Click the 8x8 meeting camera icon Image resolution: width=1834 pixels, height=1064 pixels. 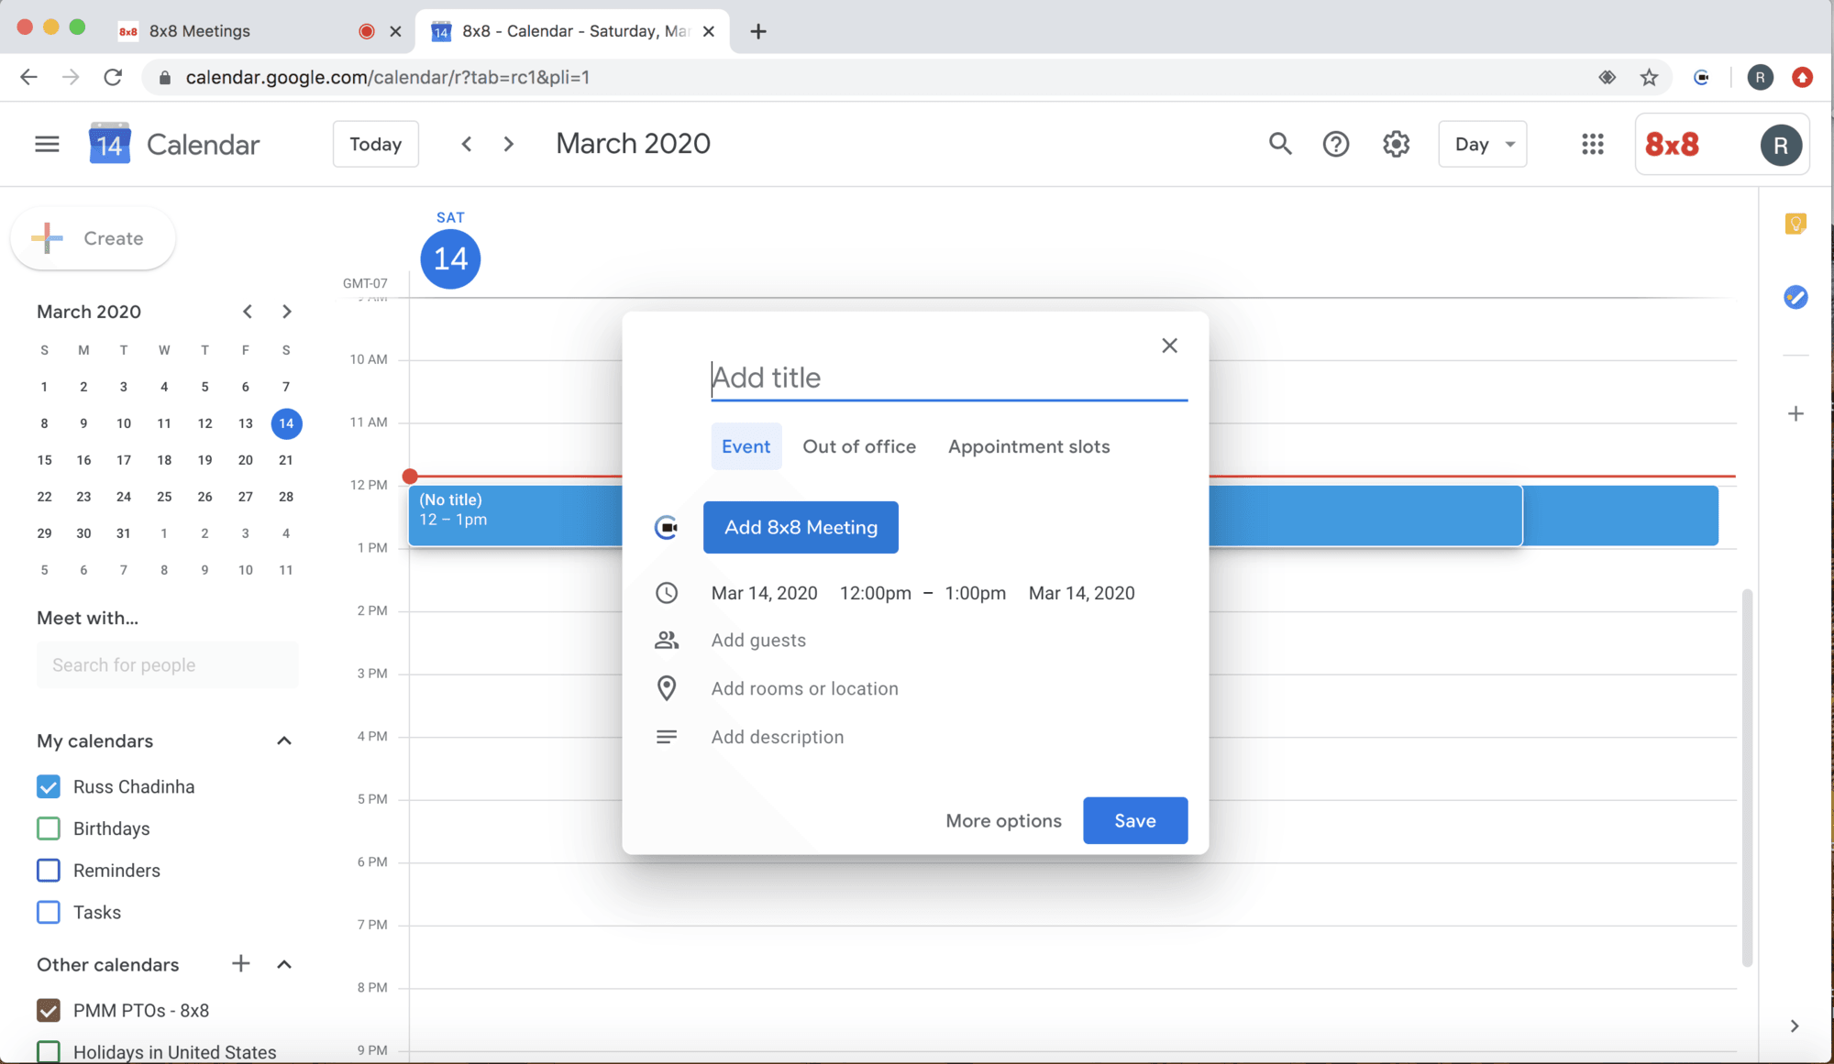coord(667,527)
